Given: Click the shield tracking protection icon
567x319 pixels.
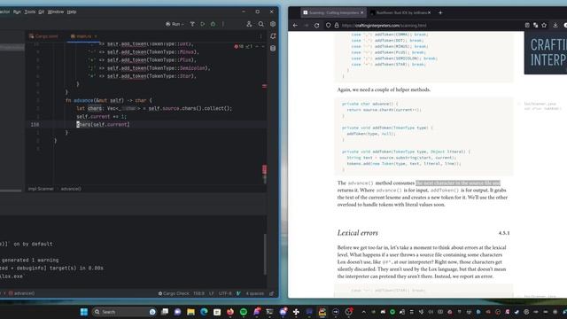Looking at the screenshot, I should pos(328,26).
